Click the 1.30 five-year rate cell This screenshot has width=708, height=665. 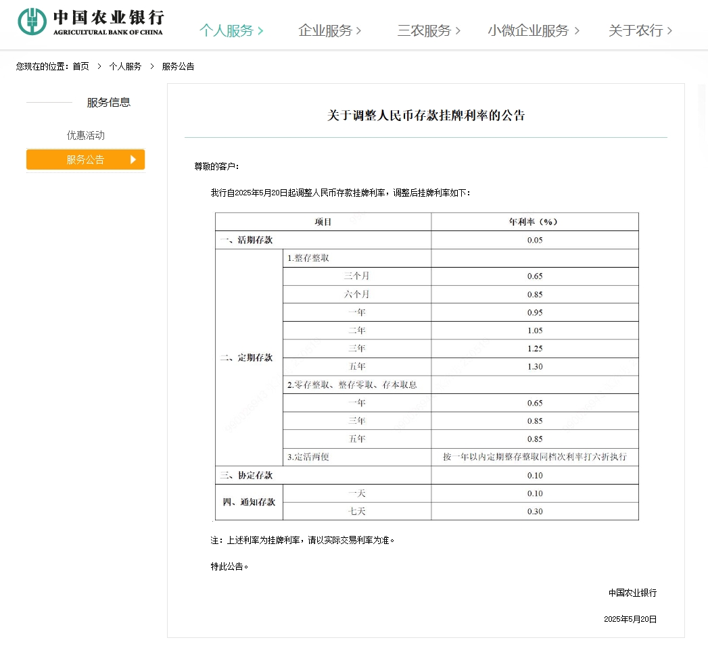(x=535, y=367)
